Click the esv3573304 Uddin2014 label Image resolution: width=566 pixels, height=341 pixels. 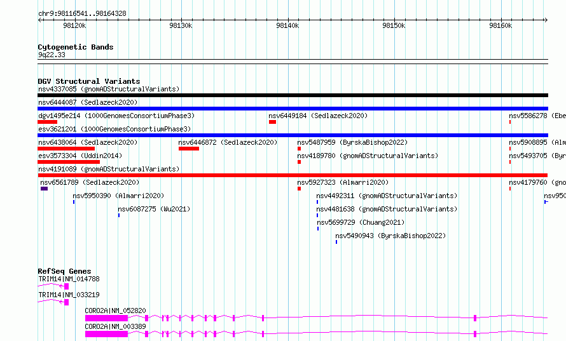(x=80, y=156)
